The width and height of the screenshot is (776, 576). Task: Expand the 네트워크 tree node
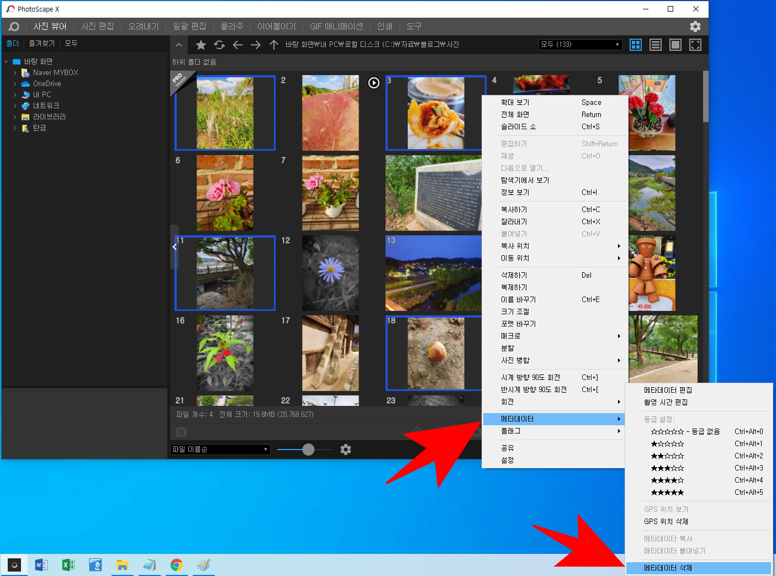click(x=14, y=105)
